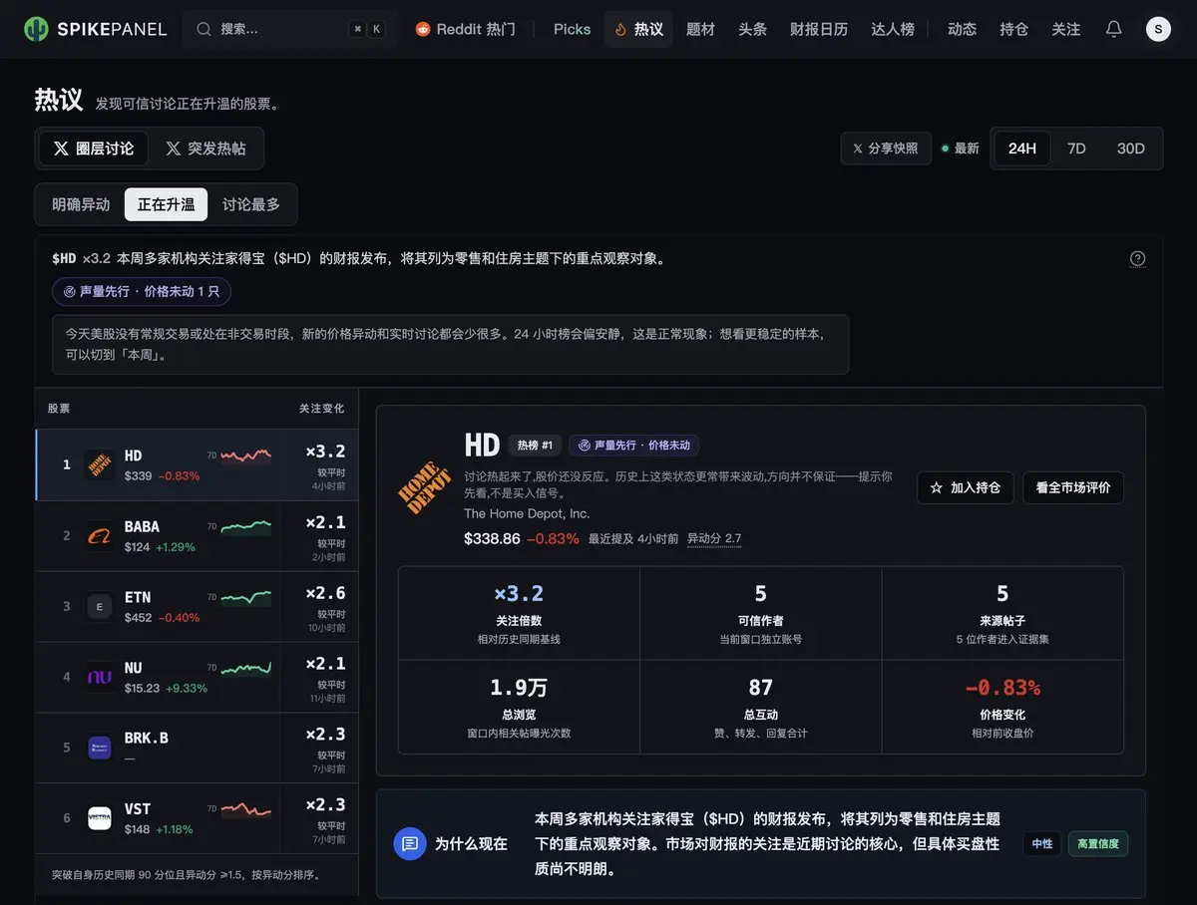1197x905 pixels.
Task: Open the Picks page
Action: (573, 29)
